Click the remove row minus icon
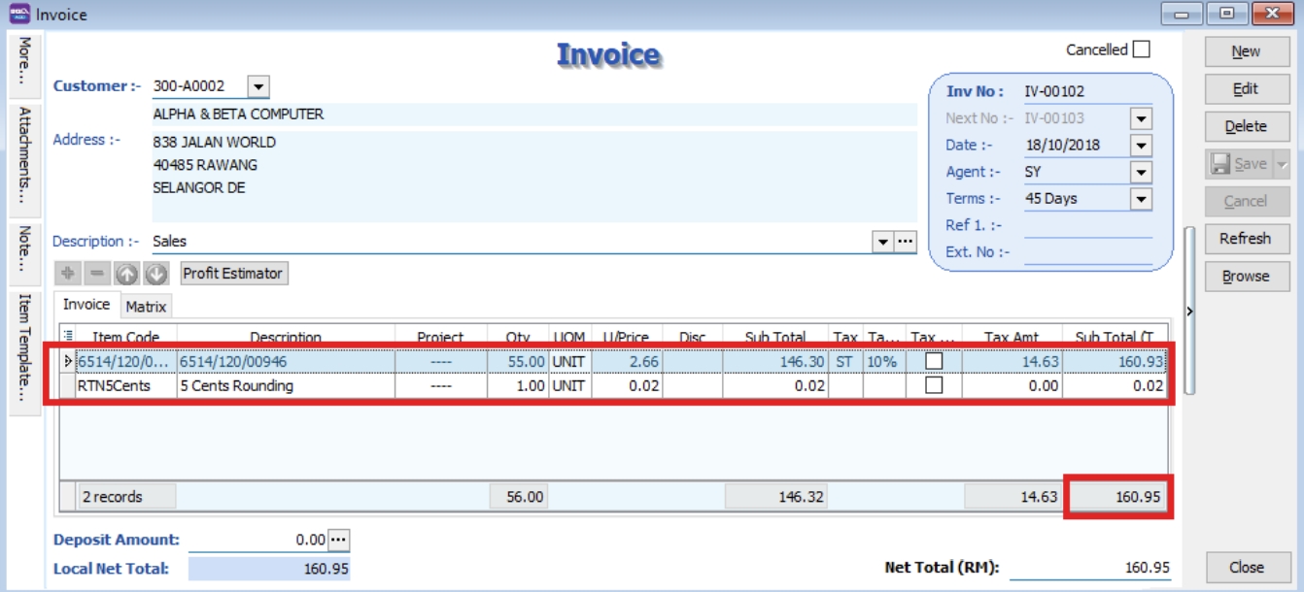The width and height of the screenshot is (1304, 592). coord(97,274)
